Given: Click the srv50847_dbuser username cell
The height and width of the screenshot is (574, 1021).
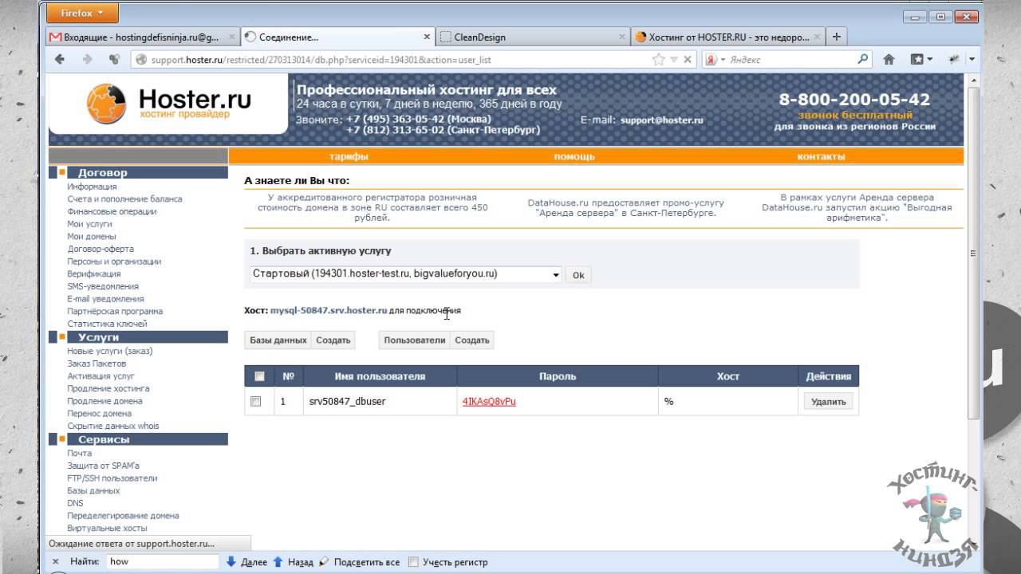Looking at the screenshot, I should [380, 401].
